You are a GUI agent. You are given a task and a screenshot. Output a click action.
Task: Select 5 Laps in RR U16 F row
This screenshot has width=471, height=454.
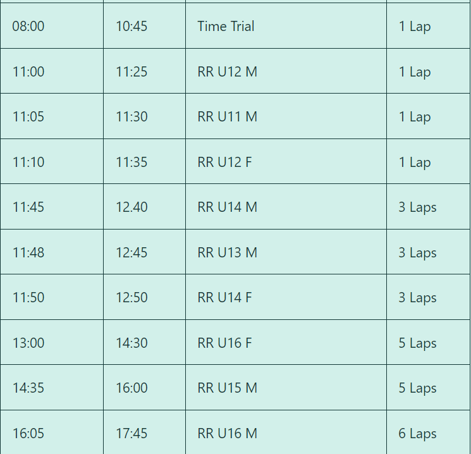coord(429,343)
